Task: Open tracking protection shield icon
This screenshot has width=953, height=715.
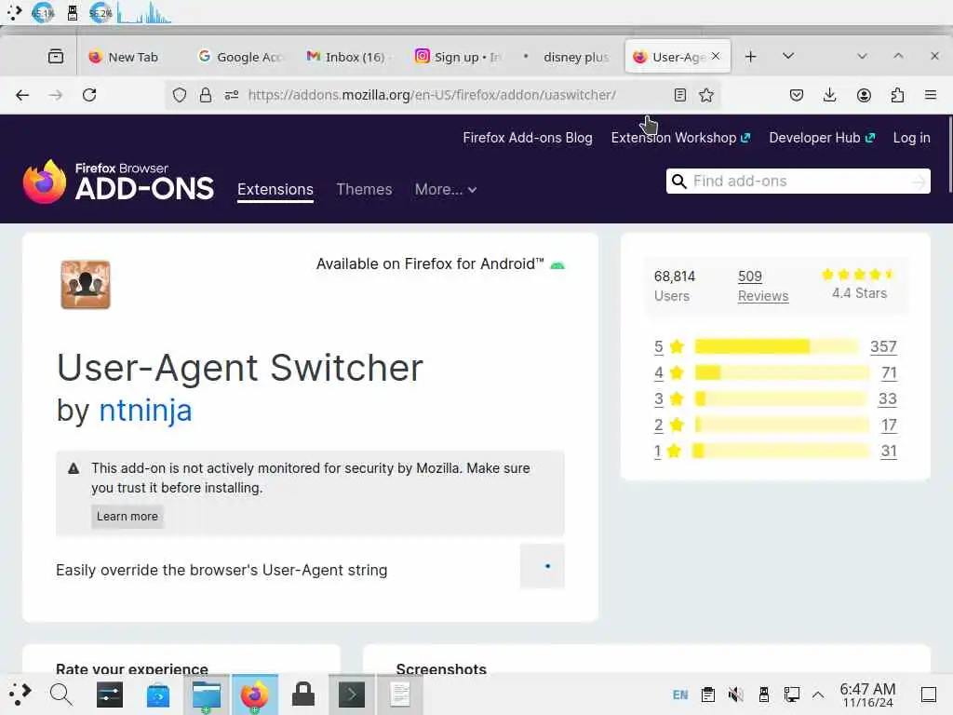Action: [x=180, y=95]
